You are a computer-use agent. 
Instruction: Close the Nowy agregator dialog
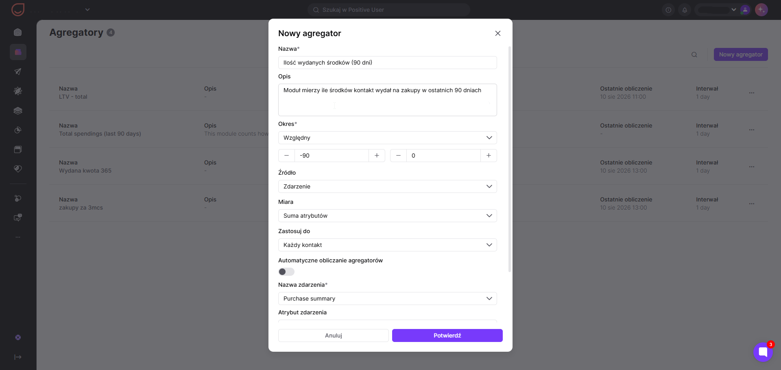(x=498, y=33)
